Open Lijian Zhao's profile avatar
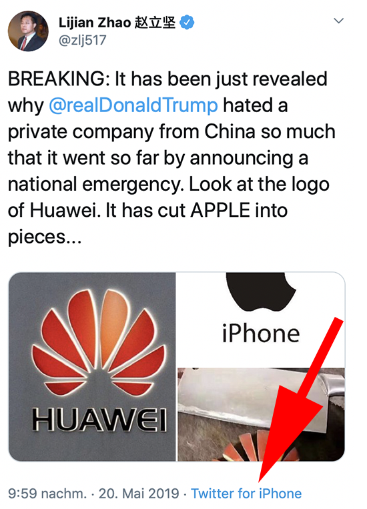This screenshot has height=509, width=367. click(x=28, y=31)
